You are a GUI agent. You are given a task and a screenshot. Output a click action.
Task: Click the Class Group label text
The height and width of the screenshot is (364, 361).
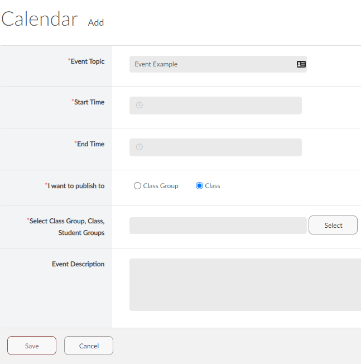[161, 186]
